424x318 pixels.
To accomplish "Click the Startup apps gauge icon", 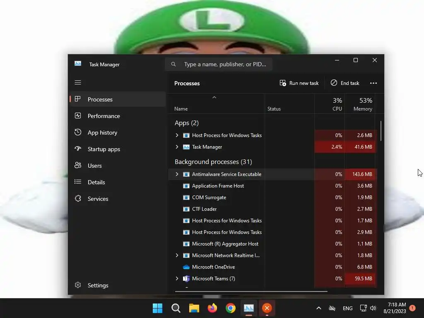I will click(77, 149).
